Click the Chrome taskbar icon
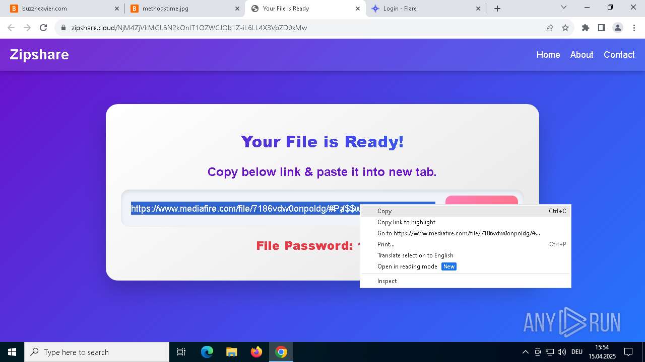Viewport: 645px width, 362px height. click(281, 352)
